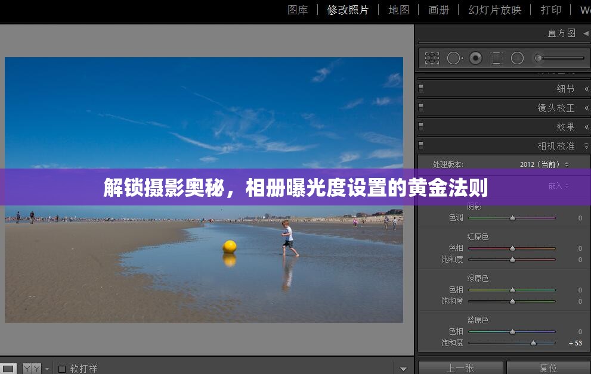
Task: Enable the 软打样 soft proofing checkbox
Action: coord(62,369)
